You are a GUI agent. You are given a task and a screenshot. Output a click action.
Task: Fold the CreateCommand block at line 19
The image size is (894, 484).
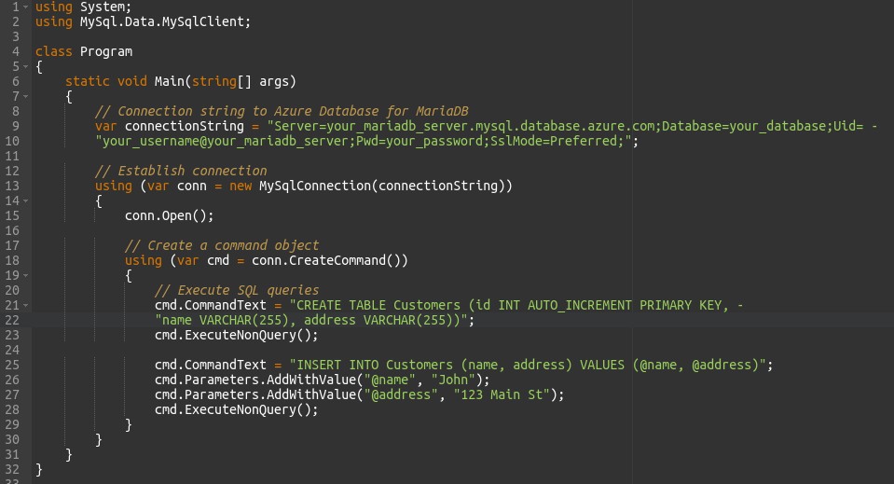pos(25,276)
